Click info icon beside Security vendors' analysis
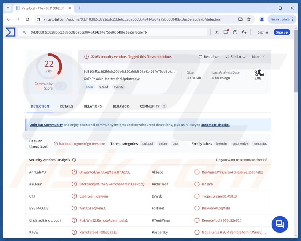The image size is (301, 241). tap(74, 160)
